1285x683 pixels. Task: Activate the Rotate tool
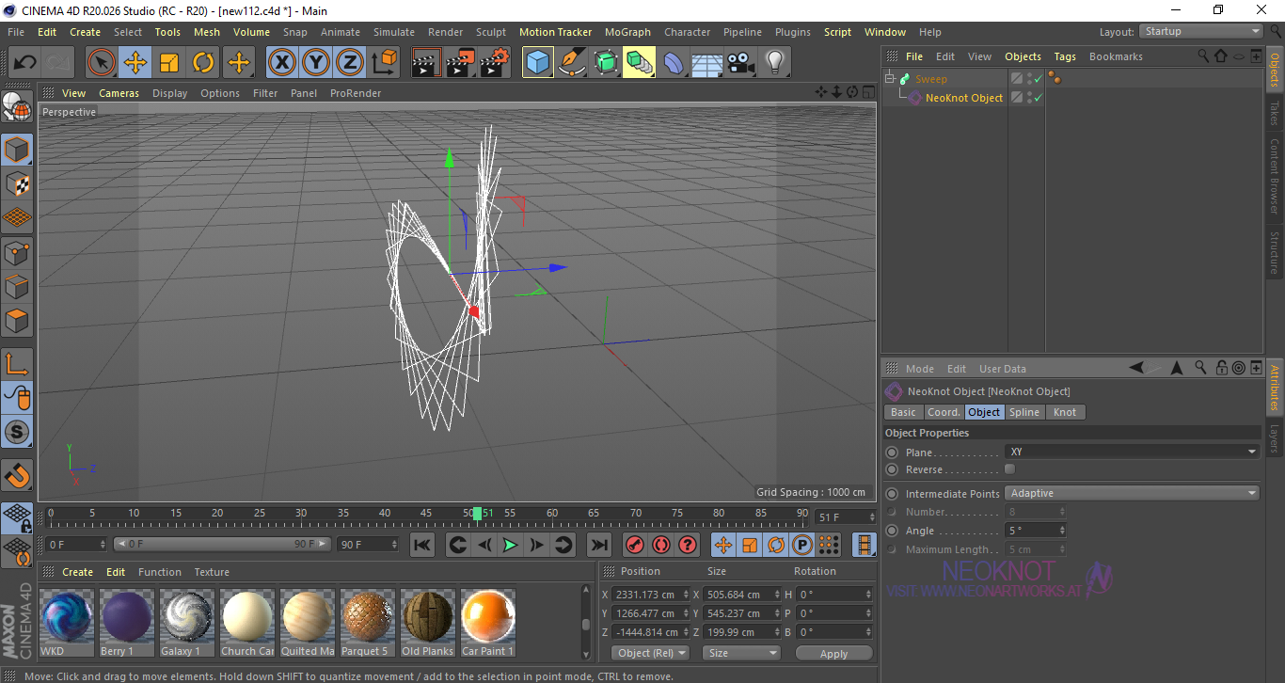coord(203,63)
